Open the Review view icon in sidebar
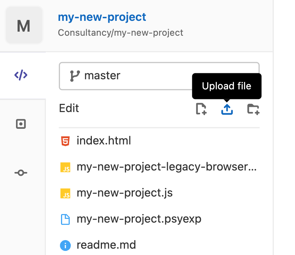295x255 pixels. point(21,124)
